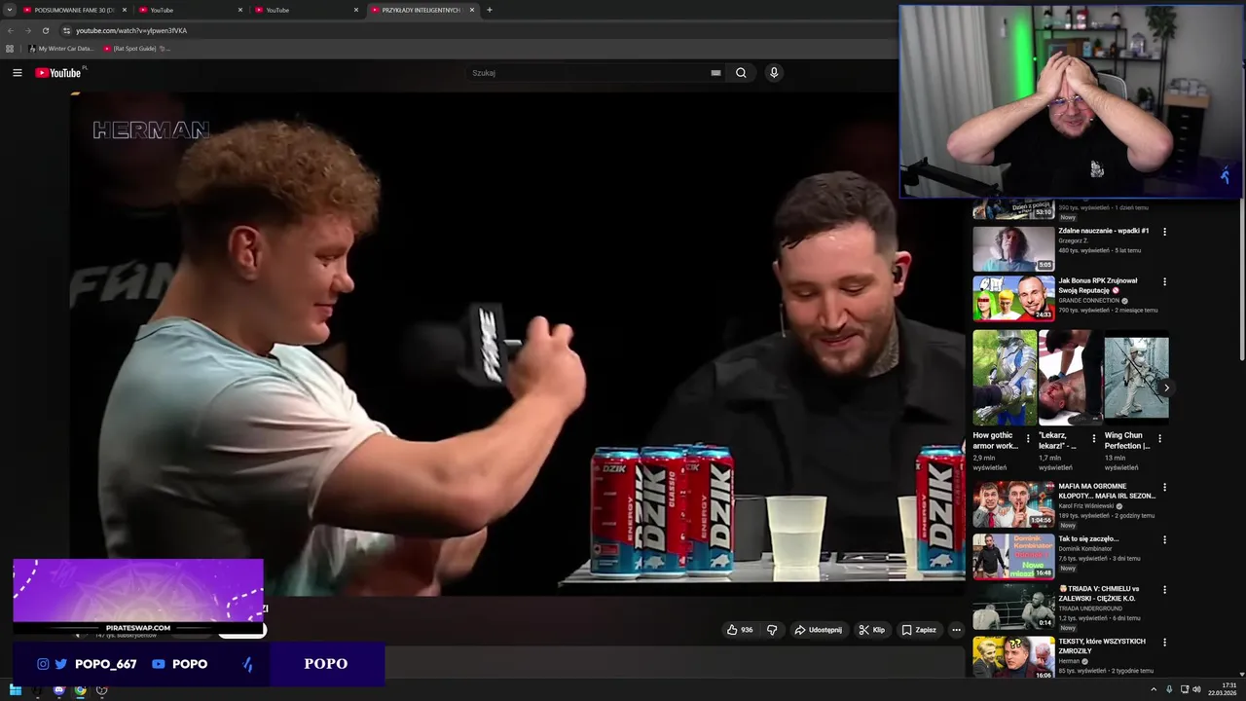Reload the current page
This screenshot has width=1246, height=701.
45,30
